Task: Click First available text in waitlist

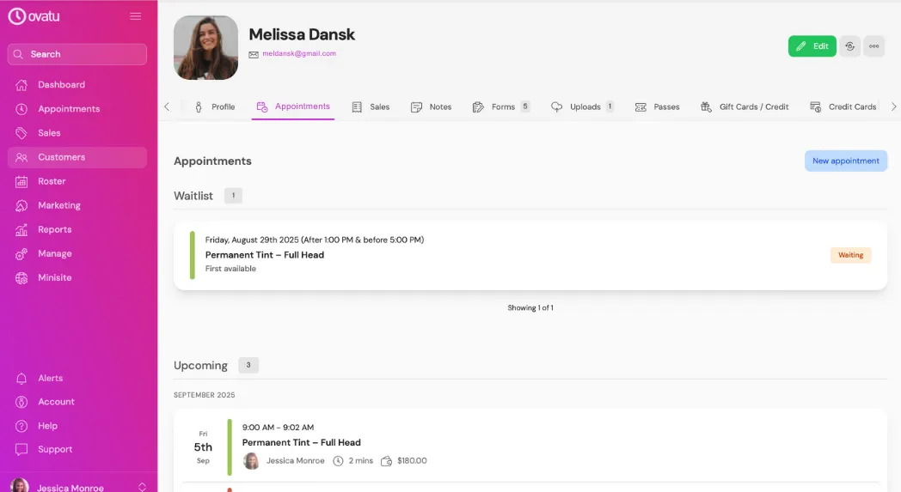Action: 230,269
